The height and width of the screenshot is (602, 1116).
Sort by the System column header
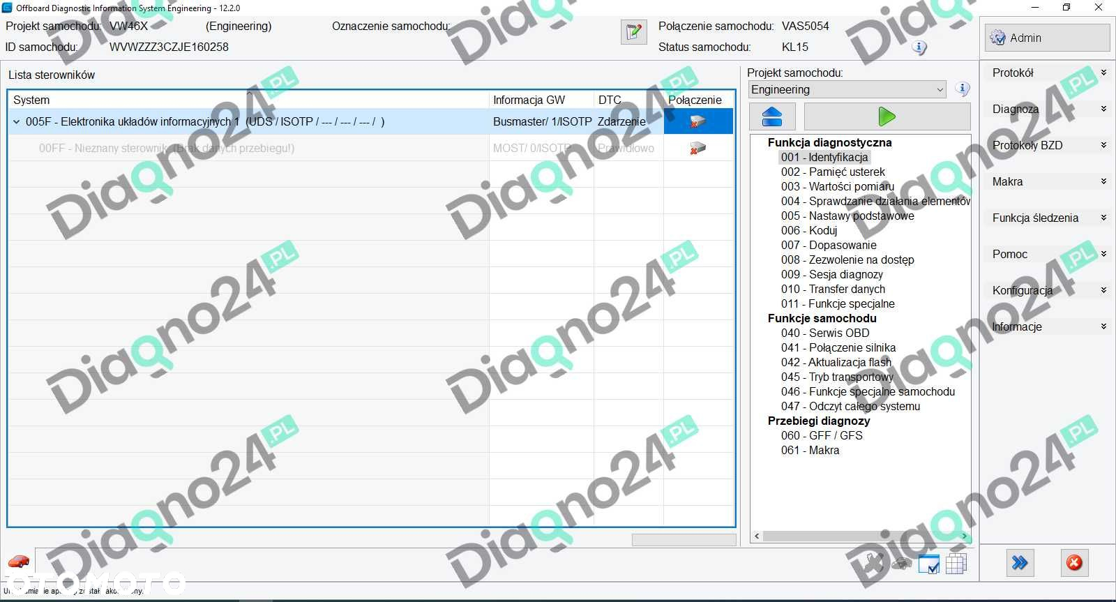(x=249, y=100)
